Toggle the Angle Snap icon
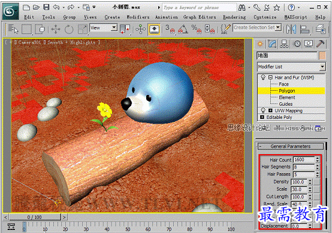Screen dimensions: 332x233 click(183, 29)
